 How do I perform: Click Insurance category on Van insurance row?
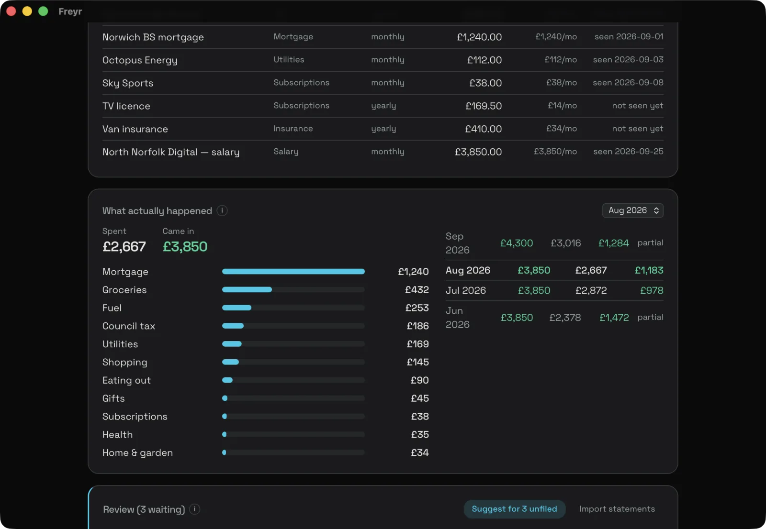click(x=293, y=129)
